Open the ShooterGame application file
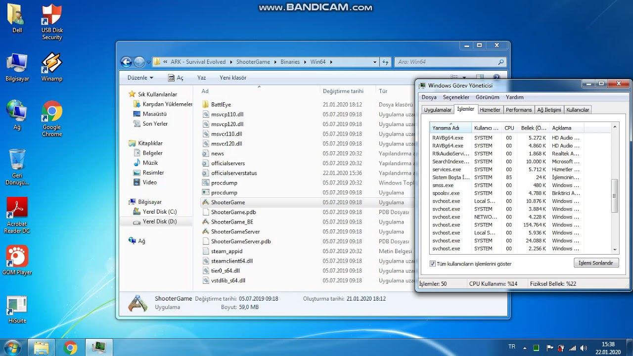The width and height of the screenshot is (633, 356). (x=227, y=202)
